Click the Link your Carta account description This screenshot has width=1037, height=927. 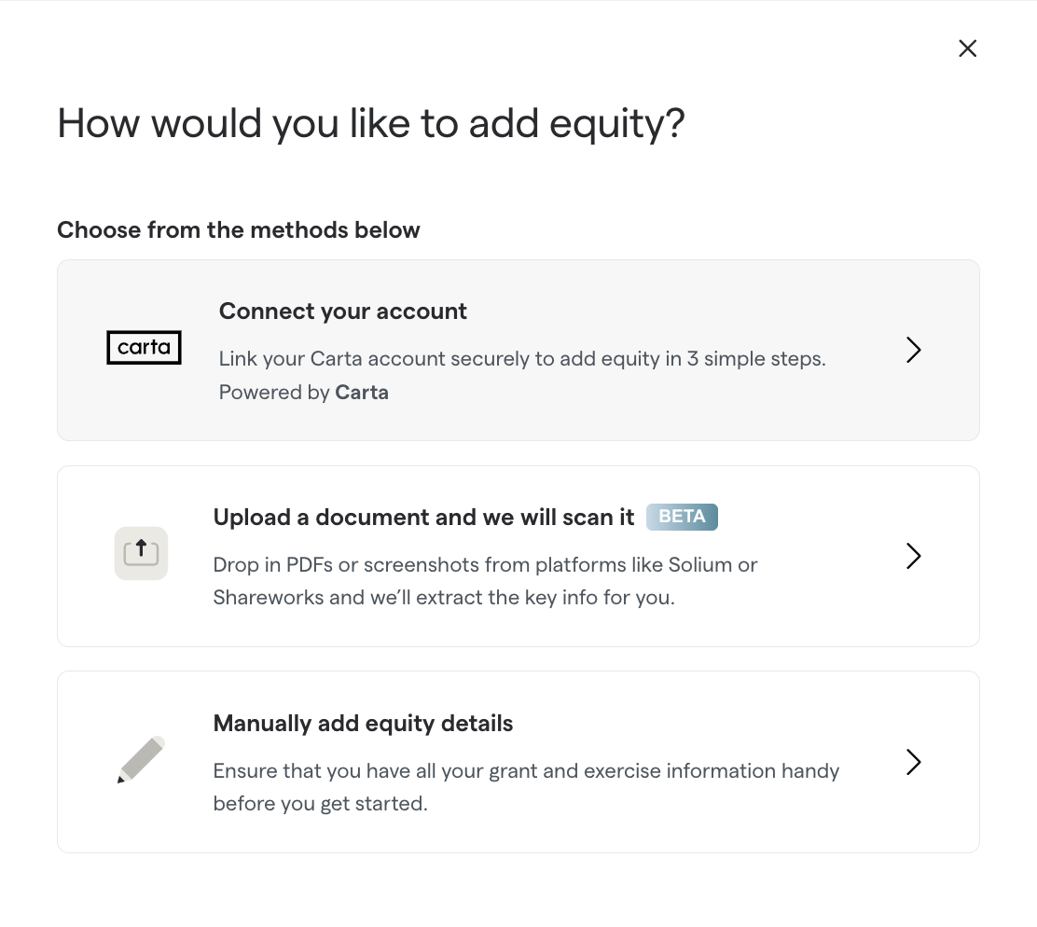click(522, 359)
